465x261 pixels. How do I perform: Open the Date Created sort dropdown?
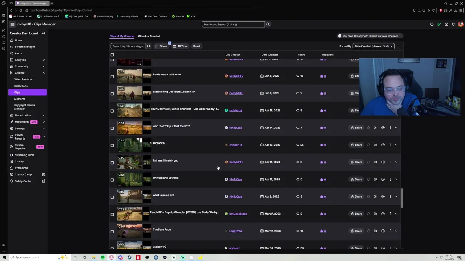click(374, 46)
